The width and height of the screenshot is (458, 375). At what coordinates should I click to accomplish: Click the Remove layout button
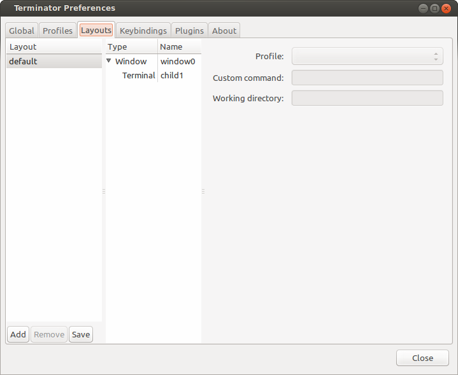click(49, 334)
